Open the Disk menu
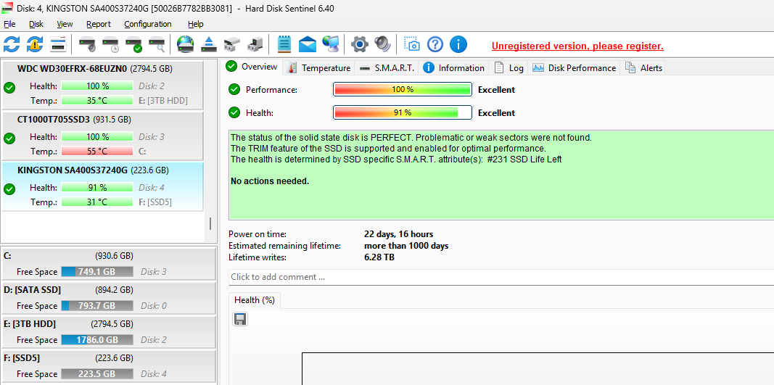774x385 pixels. pyautogui.click(x=36, y=24)
